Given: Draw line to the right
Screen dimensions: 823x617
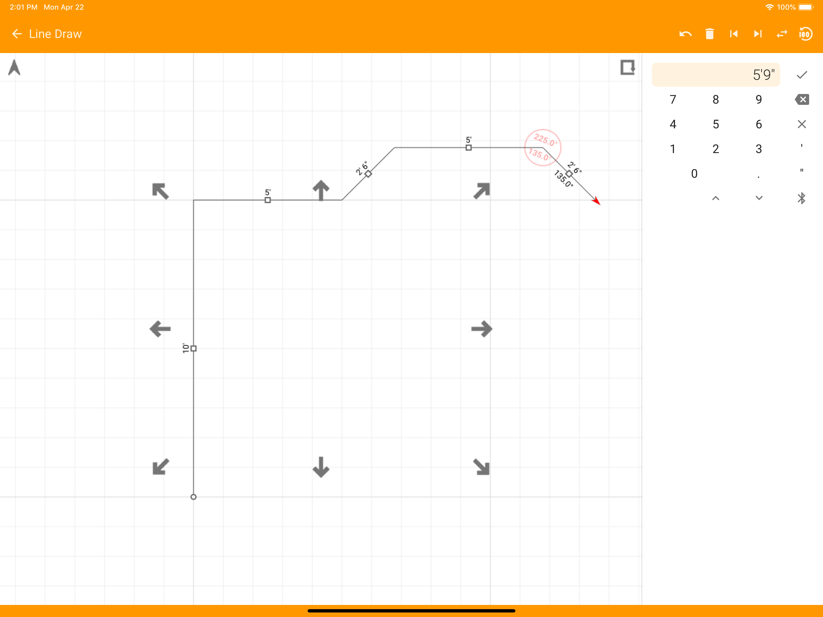Looking at the screenshot, I should [482, 329].
